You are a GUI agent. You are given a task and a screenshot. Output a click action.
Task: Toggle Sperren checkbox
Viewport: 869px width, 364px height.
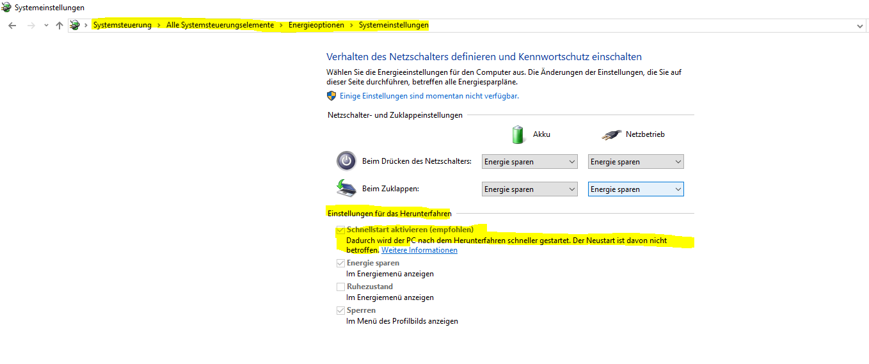[341, 310]
